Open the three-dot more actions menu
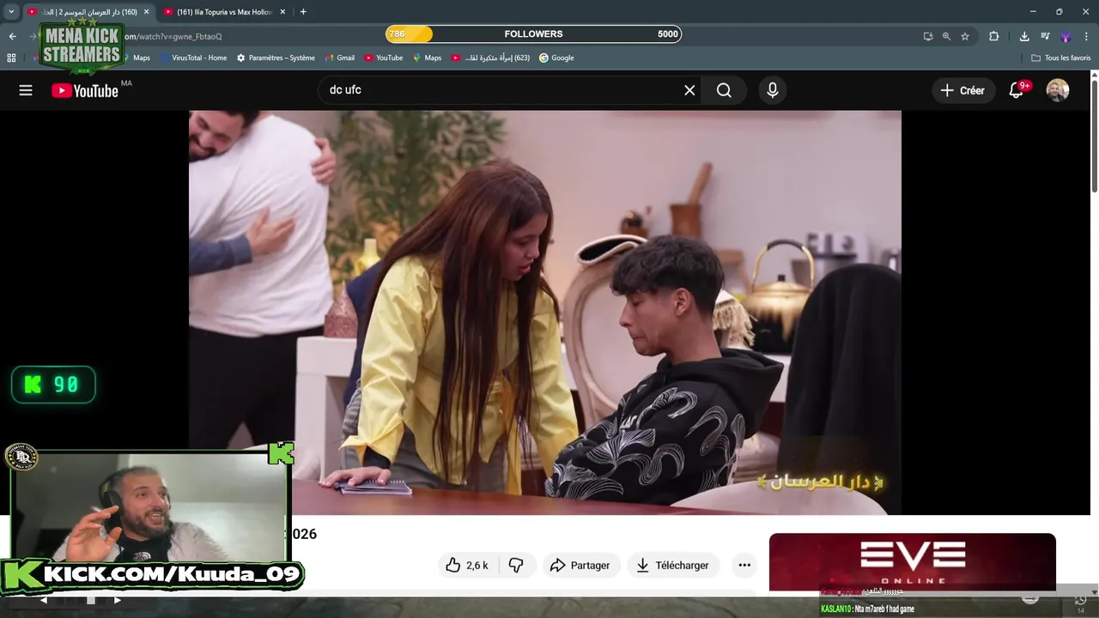Viewport: 1099px width, 618px height. (x=744, y=565)
